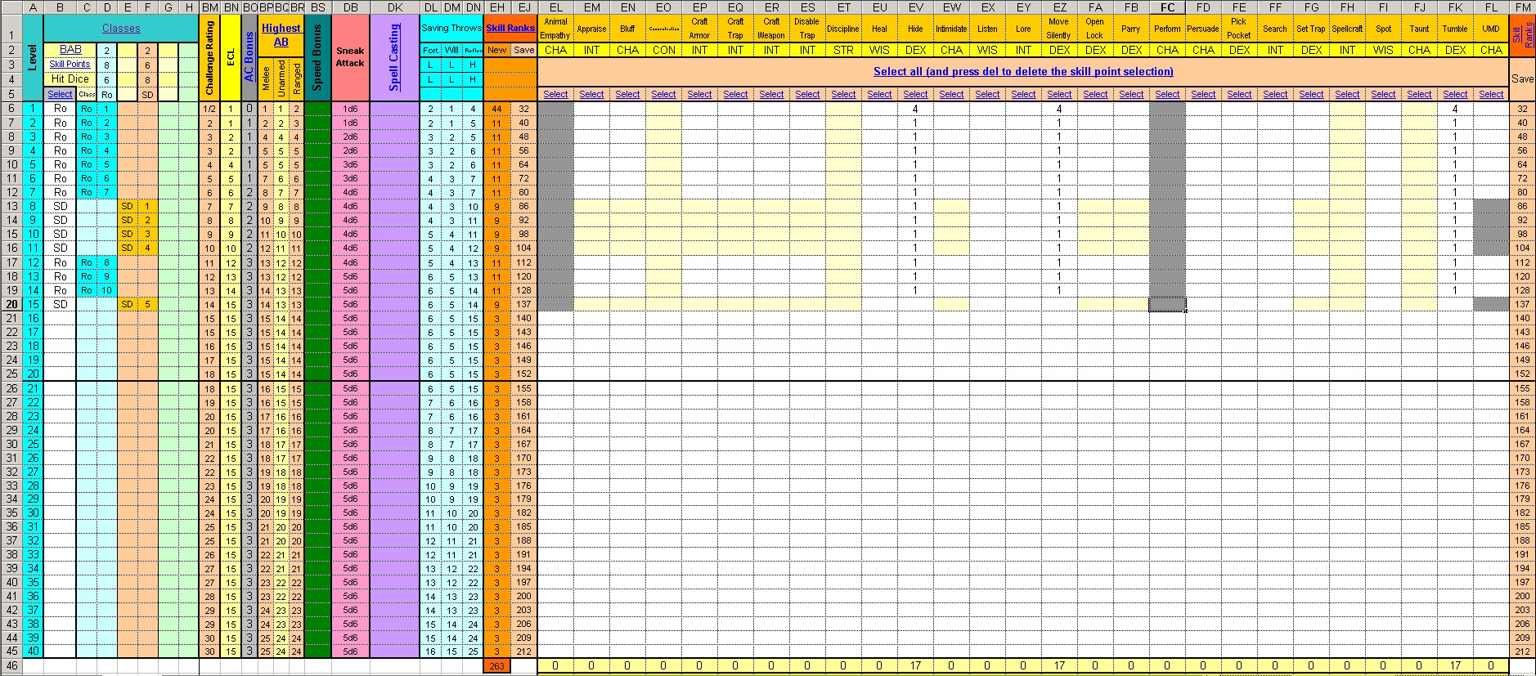This screenshot has height=676, width=1536.
Task: Click the 'Select all' skill point link
Action: [1022, 72]
